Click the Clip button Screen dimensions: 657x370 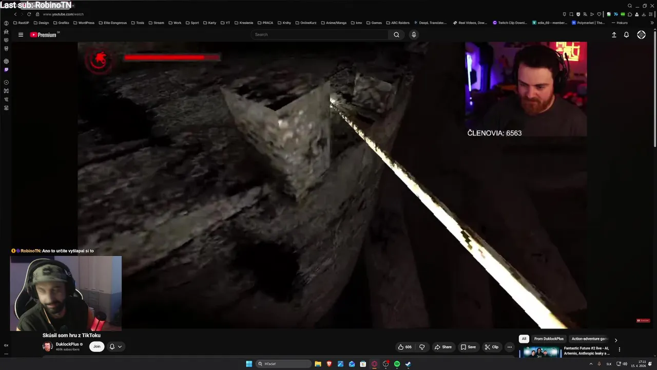[x=491, y=347]
